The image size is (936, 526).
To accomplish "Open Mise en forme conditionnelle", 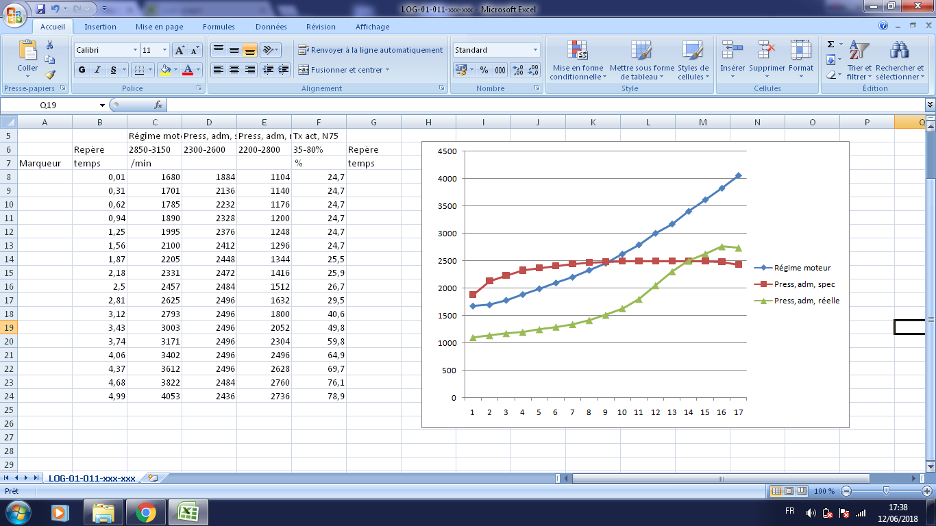I will pos(577,51).
